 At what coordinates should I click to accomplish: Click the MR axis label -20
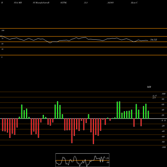point(163,126)
